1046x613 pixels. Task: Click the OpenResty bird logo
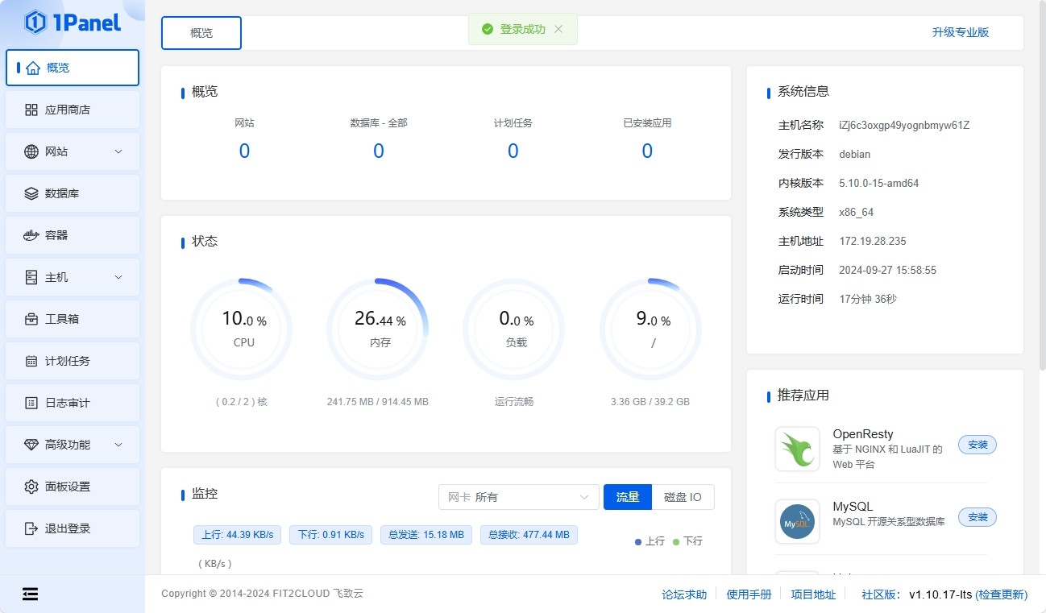point(797,449)
